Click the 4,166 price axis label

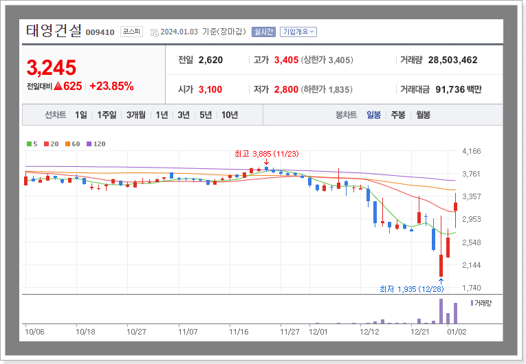tap(472, 151)
